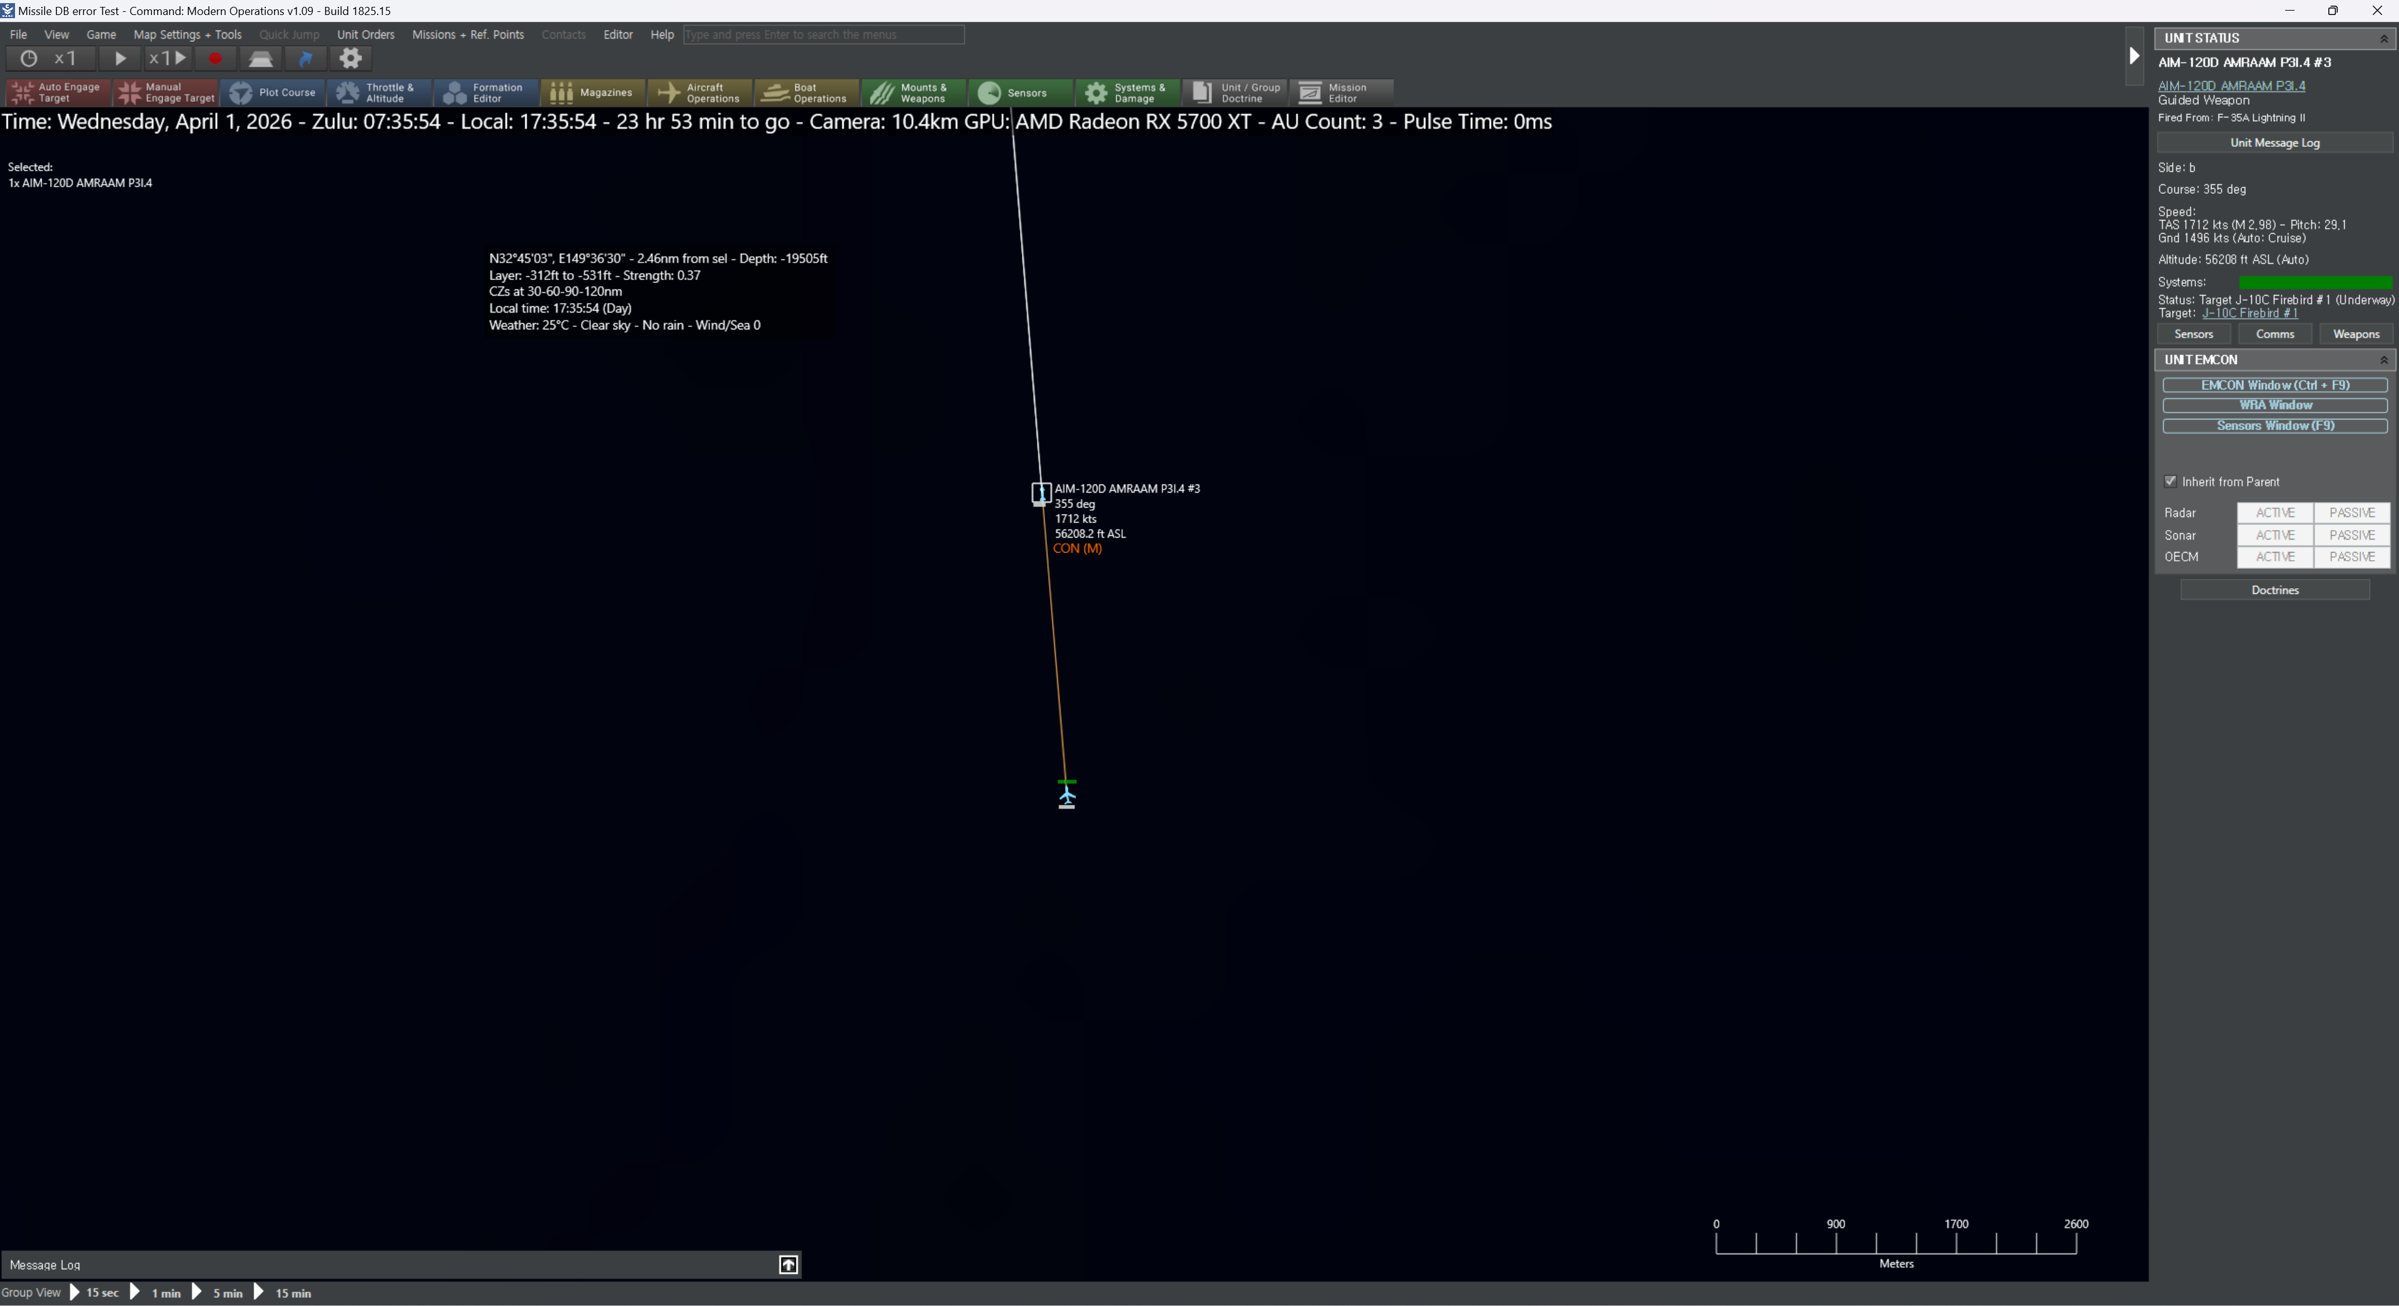2399x1306 pixels.
Task: Set Radar EMCON to ACTIVE
Action: point(2275,513)
